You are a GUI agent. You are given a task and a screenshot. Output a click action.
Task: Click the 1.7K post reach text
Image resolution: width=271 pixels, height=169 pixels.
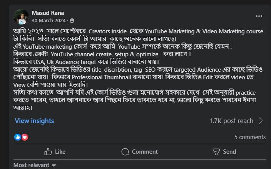[231, 121]
